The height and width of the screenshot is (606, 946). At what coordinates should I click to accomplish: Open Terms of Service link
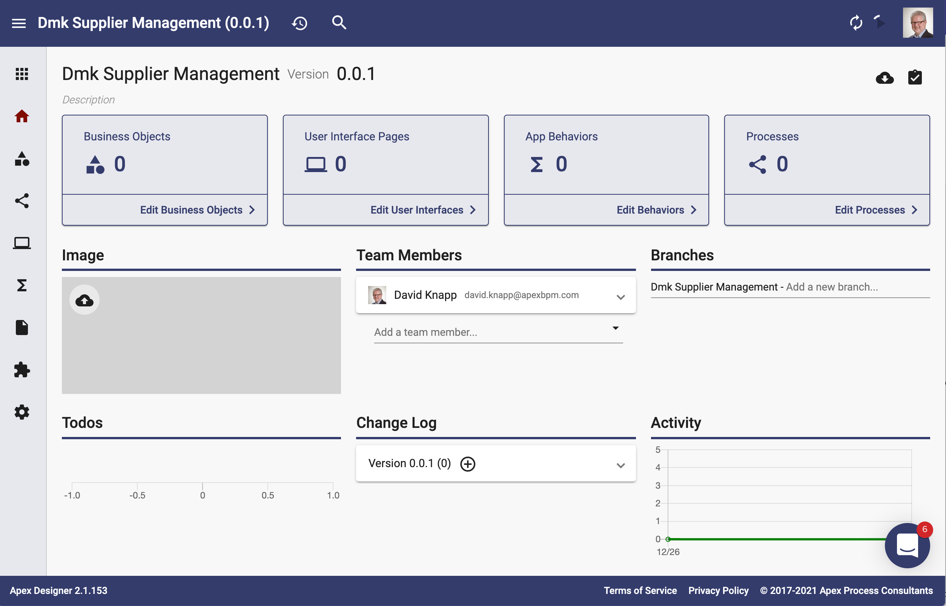(x=640, y=591)
